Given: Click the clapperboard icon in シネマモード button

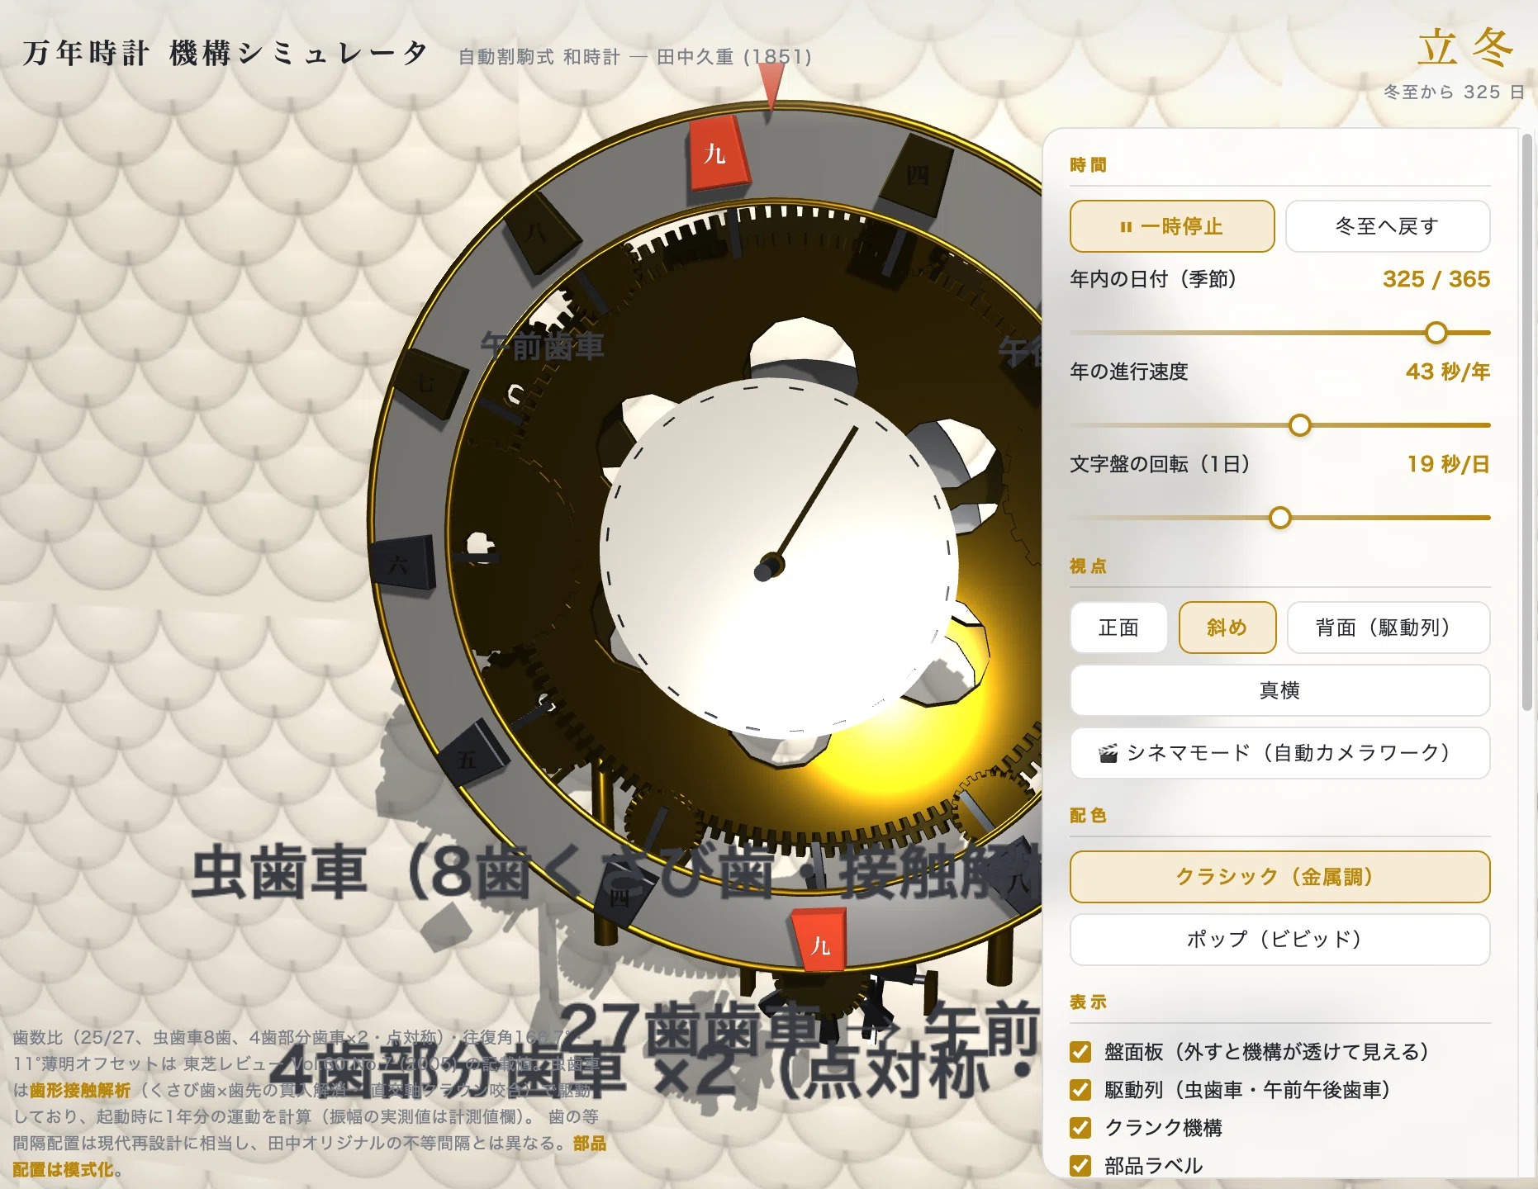Looking at the screenshot, I should 1108,753.
